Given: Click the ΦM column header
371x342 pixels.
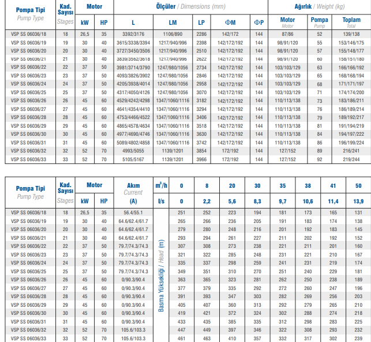Looking at the screenshot, I should coord(230,23).
